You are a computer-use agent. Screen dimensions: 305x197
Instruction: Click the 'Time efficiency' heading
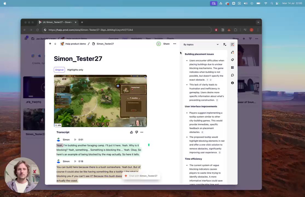click(193, 159)
